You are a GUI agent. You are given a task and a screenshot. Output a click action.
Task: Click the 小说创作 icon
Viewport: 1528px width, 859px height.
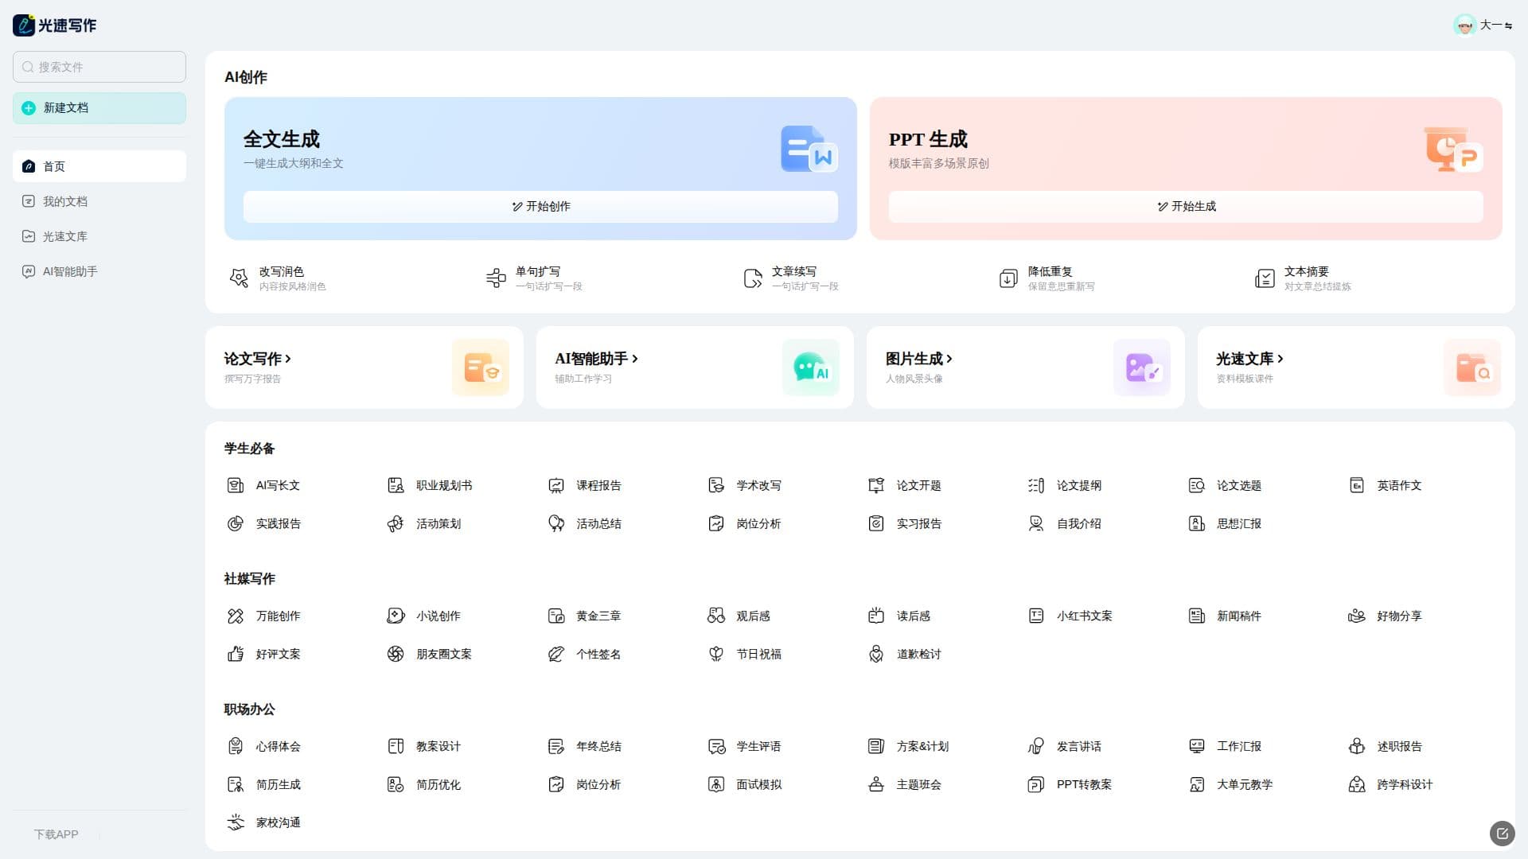pyautogui.click(x=396, y=616)
